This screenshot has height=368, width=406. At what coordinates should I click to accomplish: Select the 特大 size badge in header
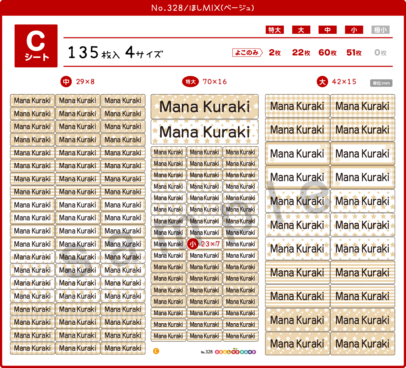pyautogui.click(x=274, y=30)
